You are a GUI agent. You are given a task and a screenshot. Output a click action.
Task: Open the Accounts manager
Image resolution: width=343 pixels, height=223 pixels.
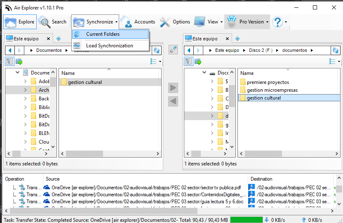[x=139, y=22]
